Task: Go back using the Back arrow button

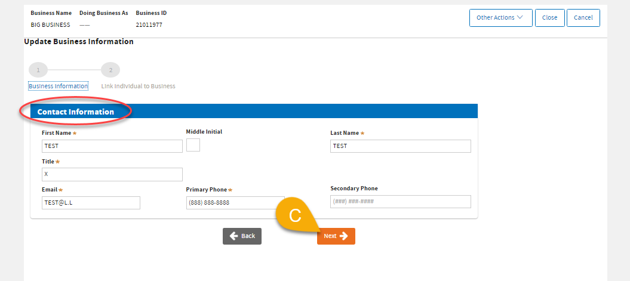Action: (242, 236)
